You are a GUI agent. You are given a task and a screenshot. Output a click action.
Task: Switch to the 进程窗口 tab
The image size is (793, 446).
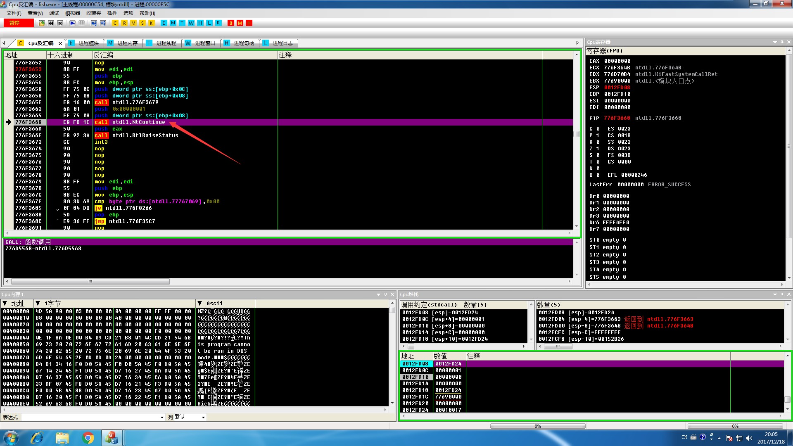click(200, 43)
